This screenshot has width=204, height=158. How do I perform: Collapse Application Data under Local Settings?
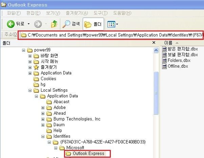37,96
